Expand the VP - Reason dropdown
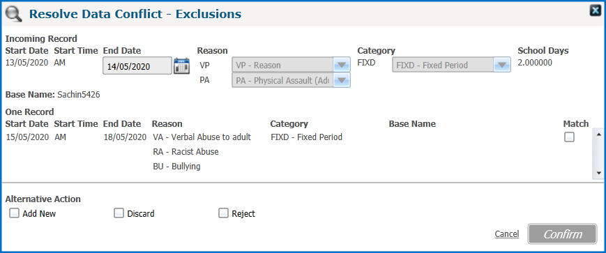This screenshot has width=606, height=253. (x=341, y=65)
